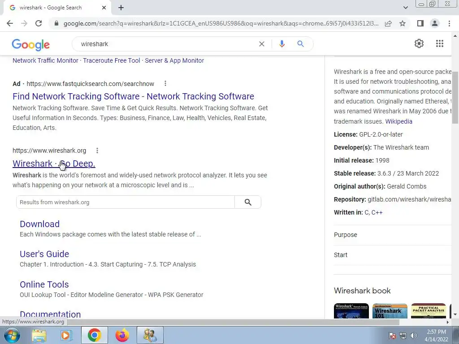Open the first Wireshark book thumbnail

351,311
